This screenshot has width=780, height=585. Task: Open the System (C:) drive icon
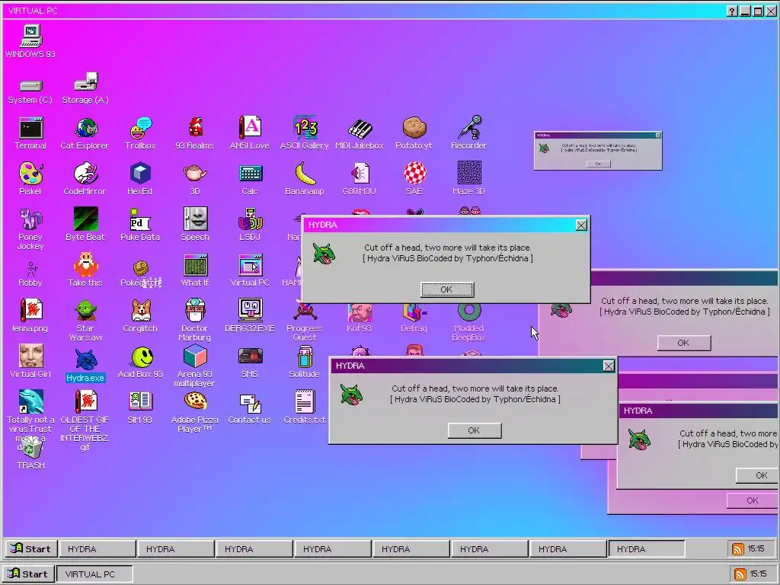click(x=30, y=86)
